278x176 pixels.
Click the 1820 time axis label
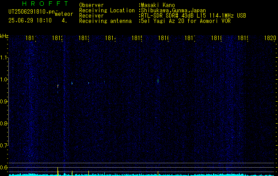click(x=270, y=38)
